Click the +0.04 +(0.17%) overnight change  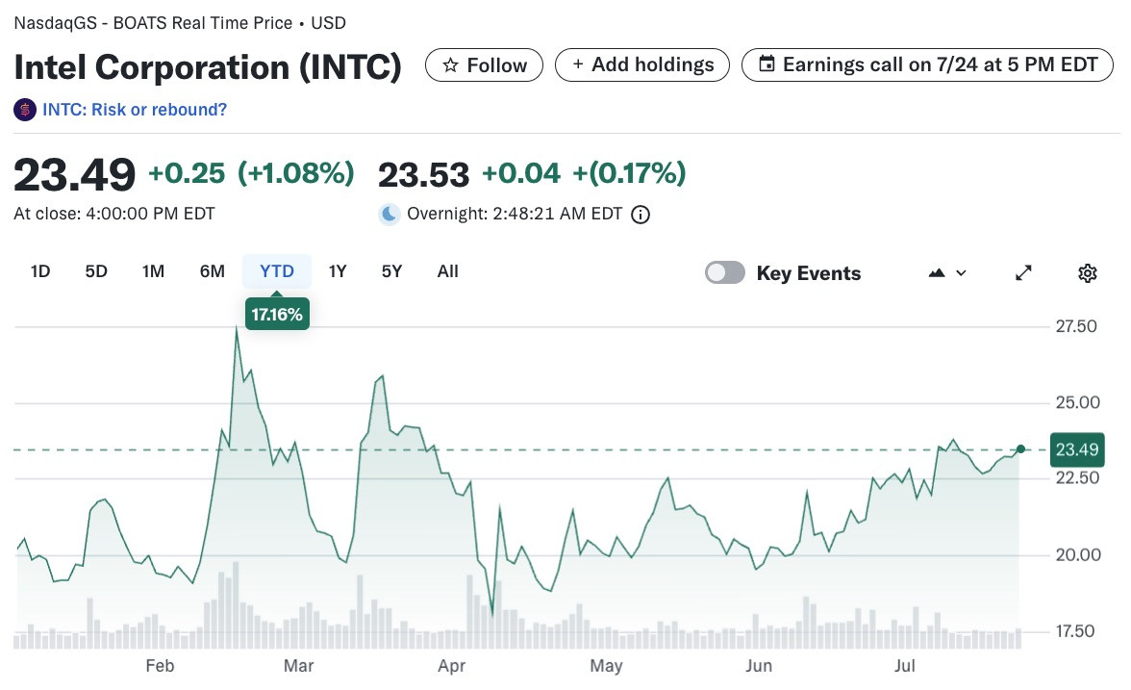tap(584, 173)
